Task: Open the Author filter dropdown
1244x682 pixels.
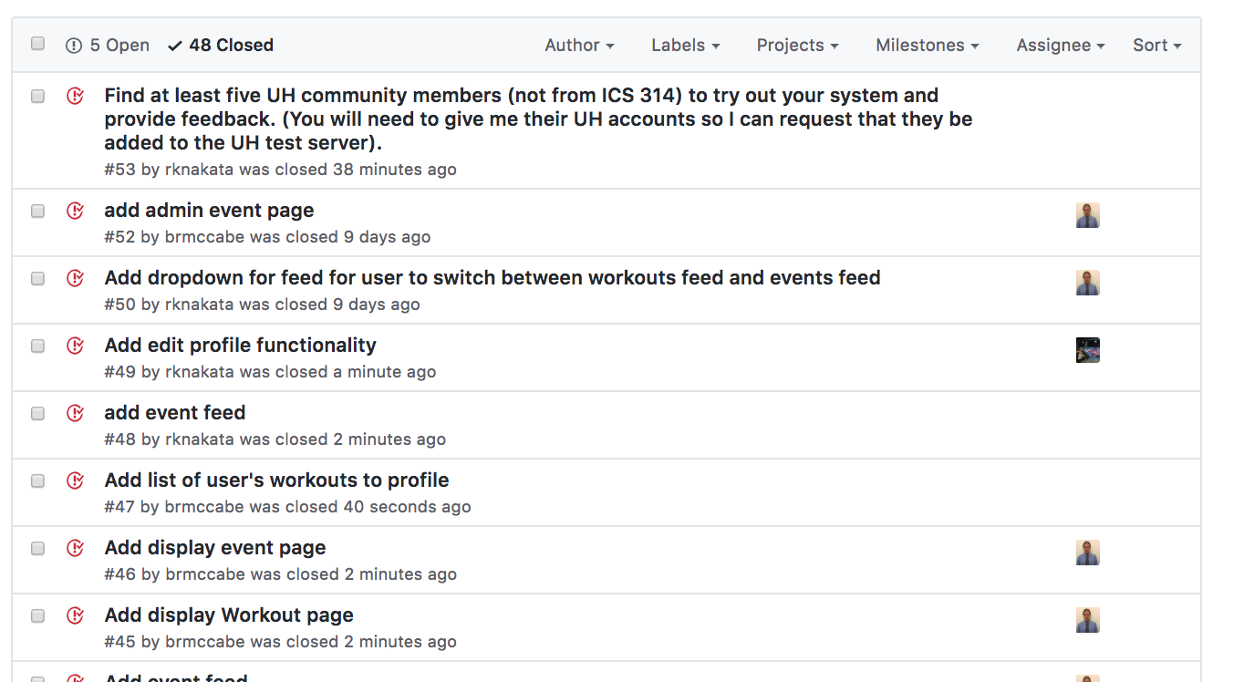Action: pos(579,45)
